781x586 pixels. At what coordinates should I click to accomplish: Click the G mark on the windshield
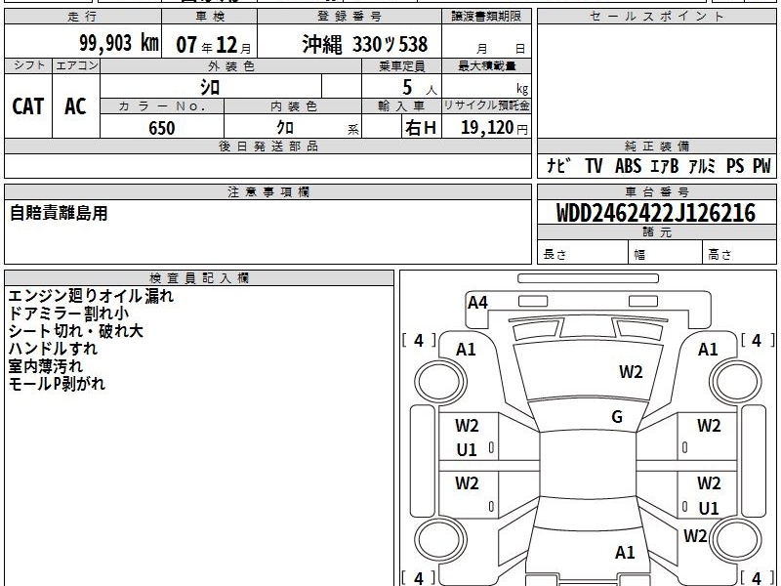point(617,416)
